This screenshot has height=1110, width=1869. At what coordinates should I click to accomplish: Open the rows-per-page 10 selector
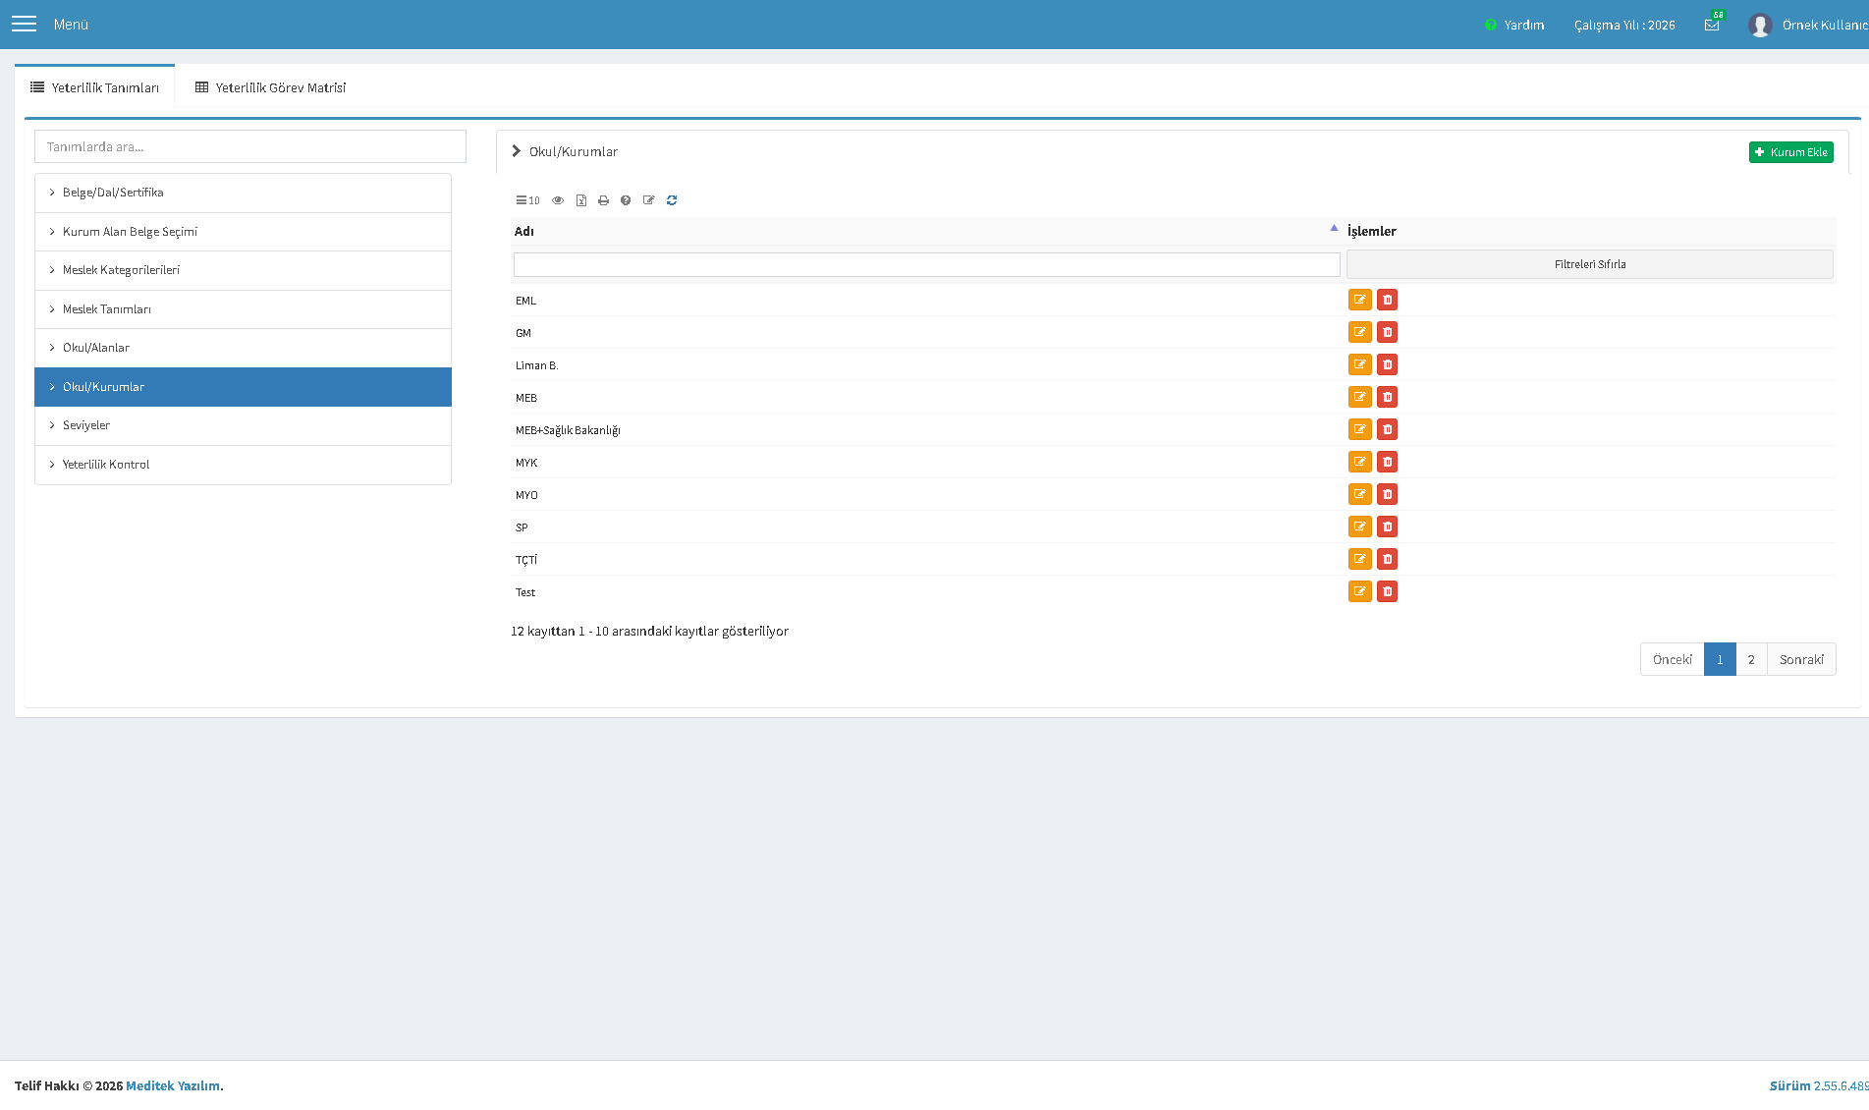(x=527, y=200)
